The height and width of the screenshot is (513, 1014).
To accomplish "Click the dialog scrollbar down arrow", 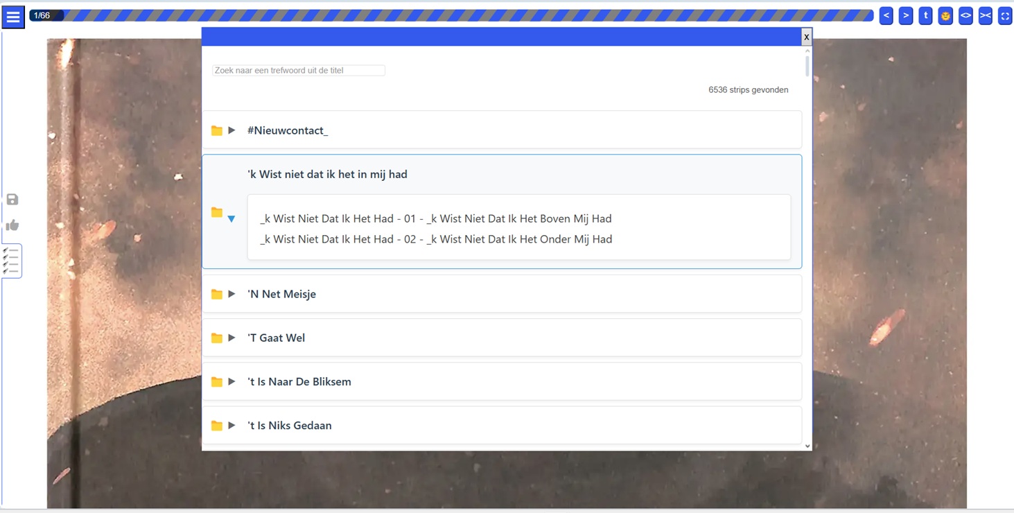I will click(x=807, y=446).
